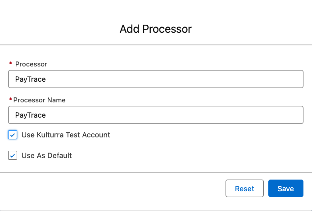Click the 'Processor Name' field label

pos(40,100)
